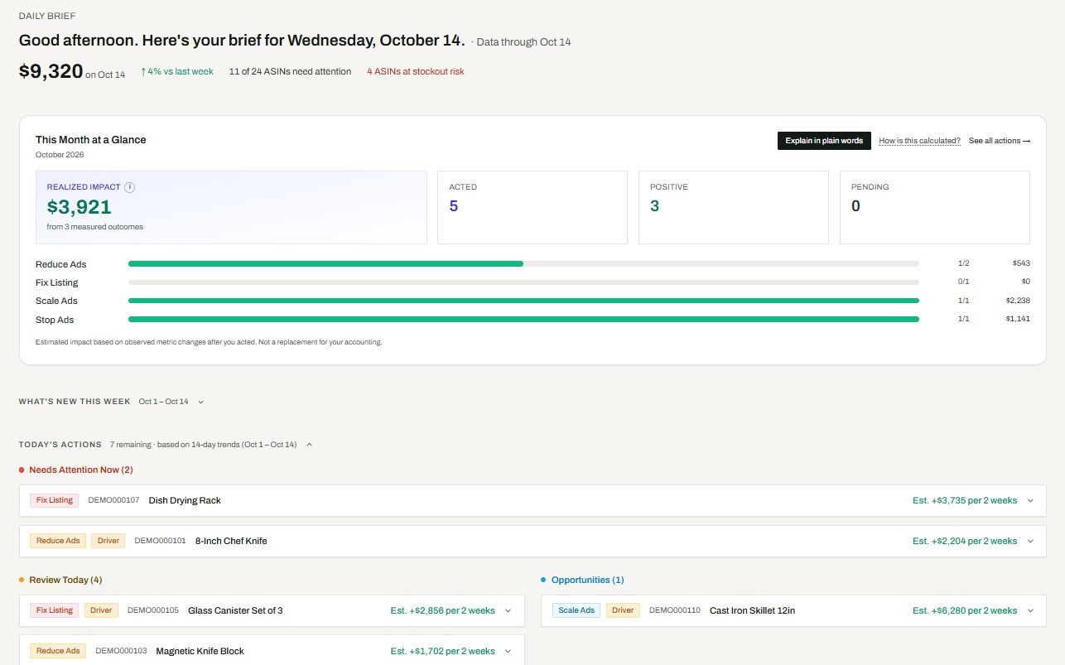Click the 'Needs Attention Now (2)' heading
This screenshot has height=665, width=1065.
click(x=81, y=470)
